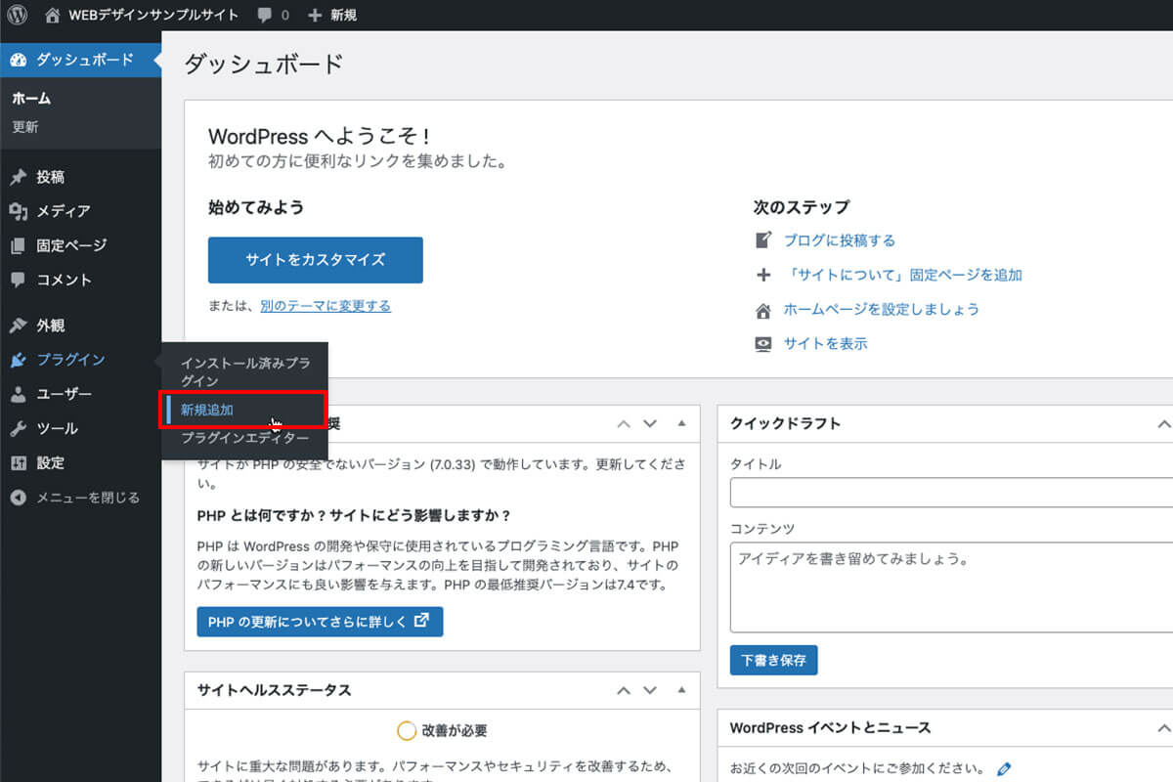Viewport: 1173px width, 782px height.
Task: Toggle the クイックドラフト panel collapse arrow
Action: pyautogui.click(x=1162, y=423)
